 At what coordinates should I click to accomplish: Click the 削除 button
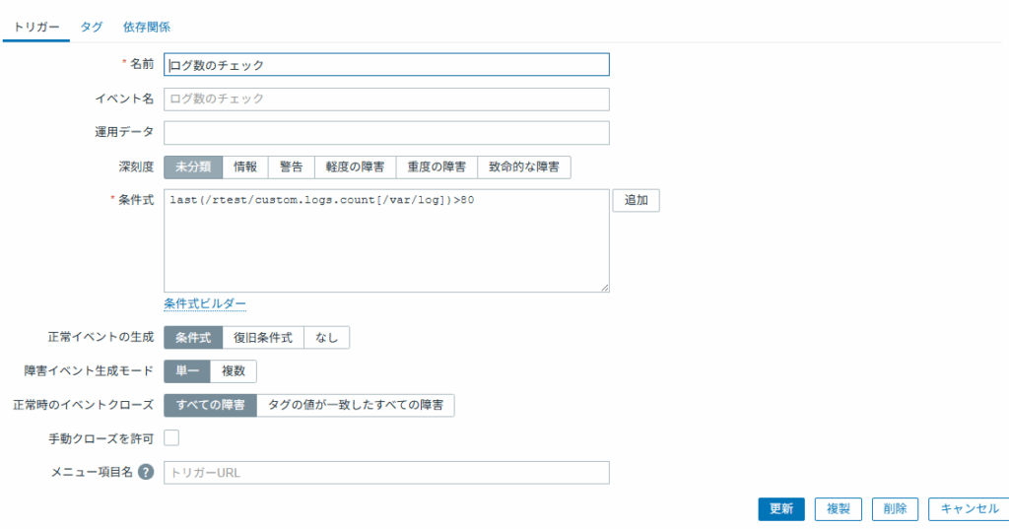(895, 509)
